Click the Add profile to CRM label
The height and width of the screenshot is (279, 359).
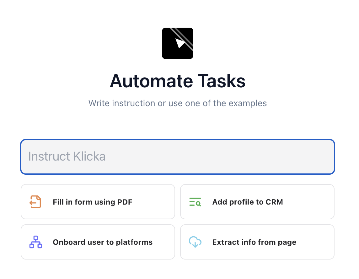pos(247,202)
